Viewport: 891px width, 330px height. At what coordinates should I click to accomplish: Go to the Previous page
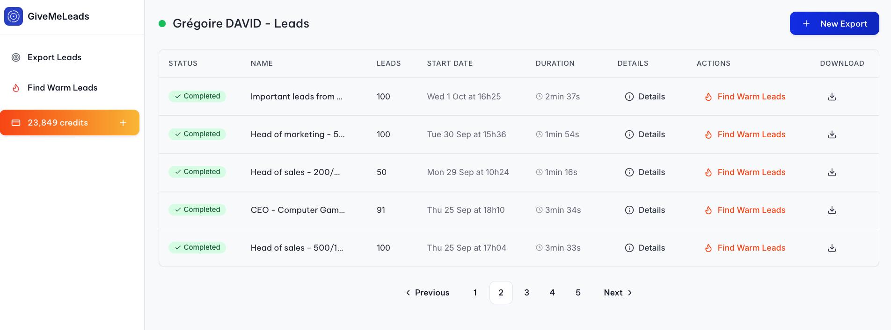427,293
